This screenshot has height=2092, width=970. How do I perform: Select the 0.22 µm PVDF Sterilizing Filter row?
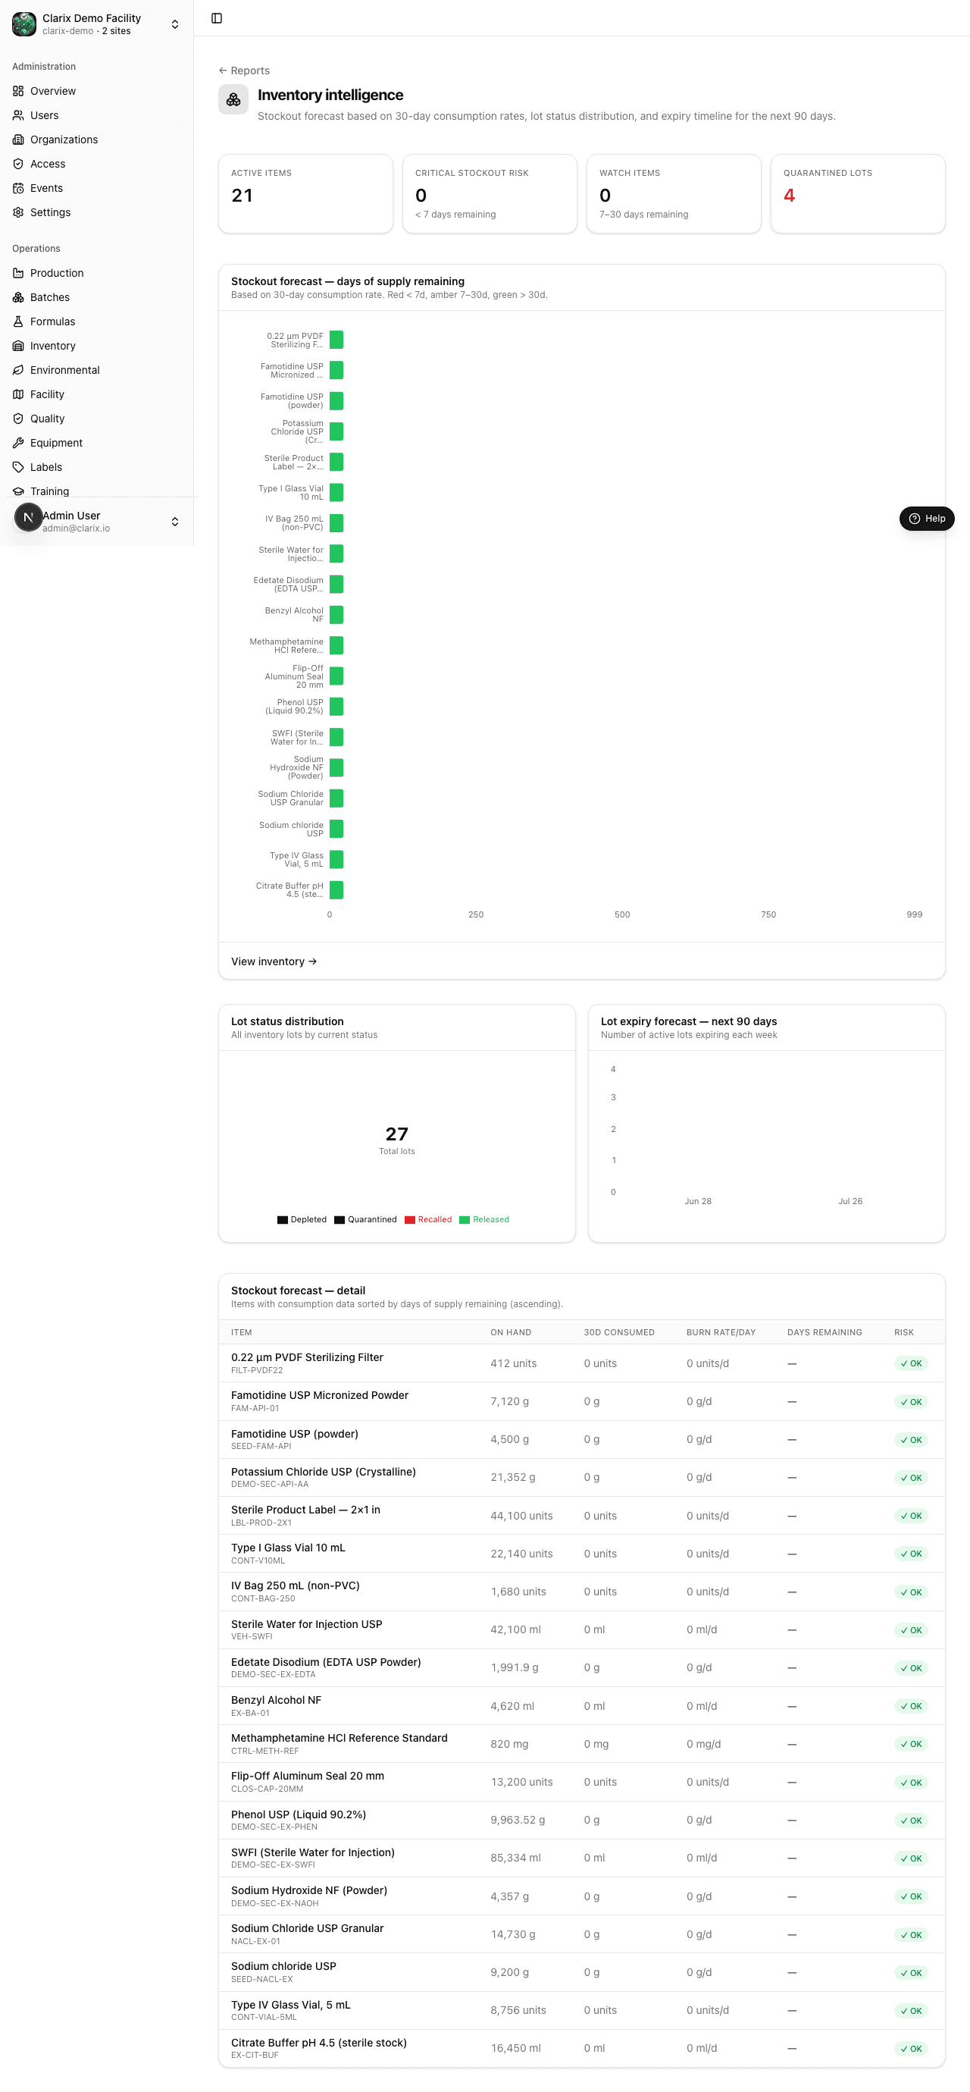coord(581,1363)
